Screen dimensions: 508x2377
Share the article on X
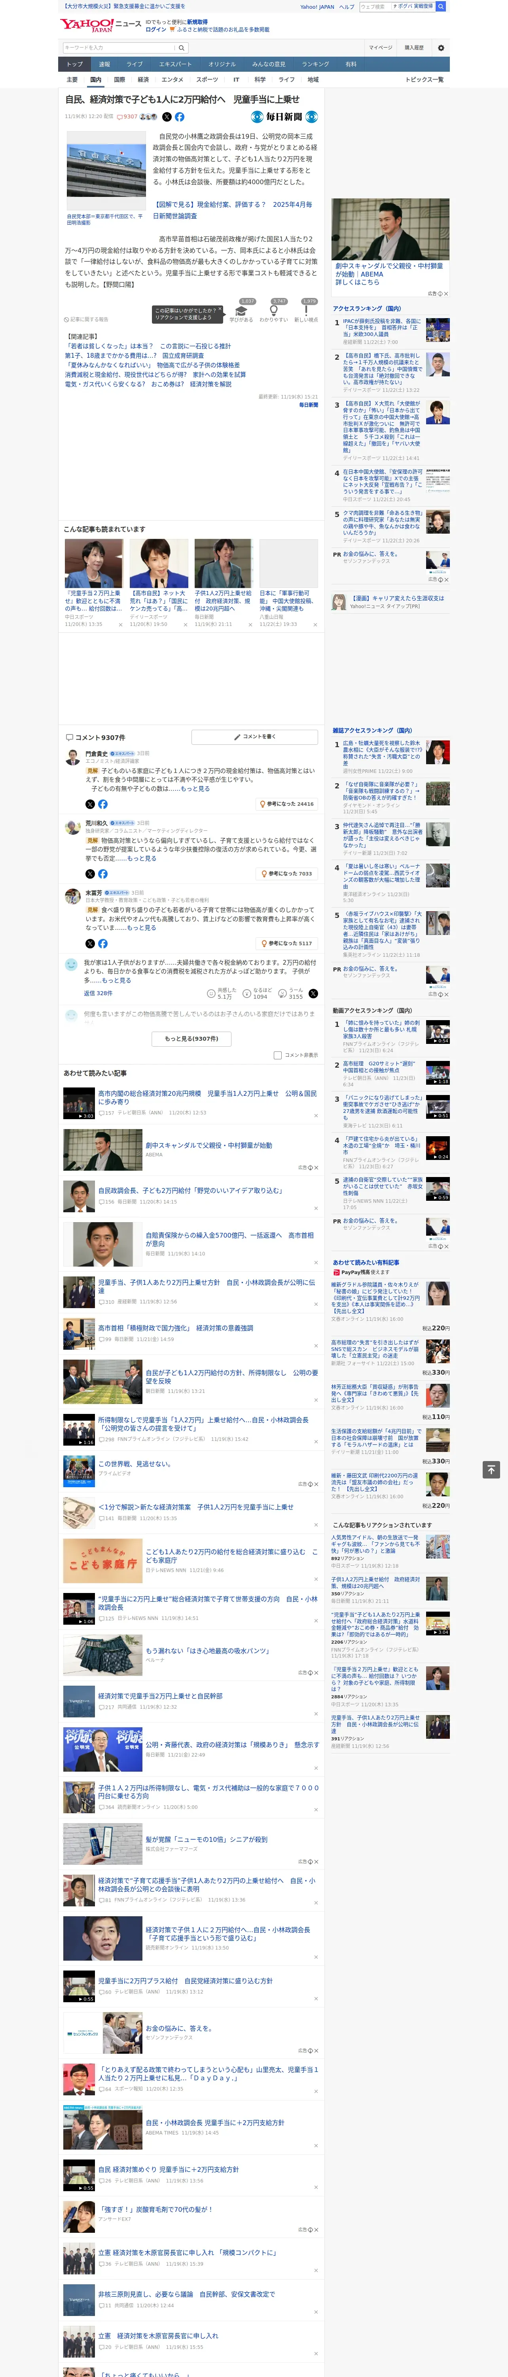[167, 117]
